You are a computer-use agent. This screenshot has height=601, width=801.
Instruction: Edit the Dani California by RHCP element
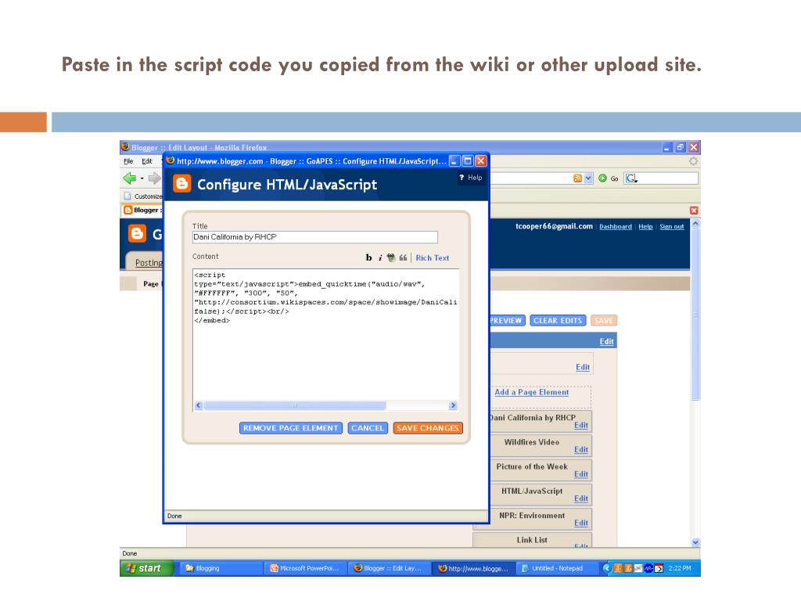(581, 425)
